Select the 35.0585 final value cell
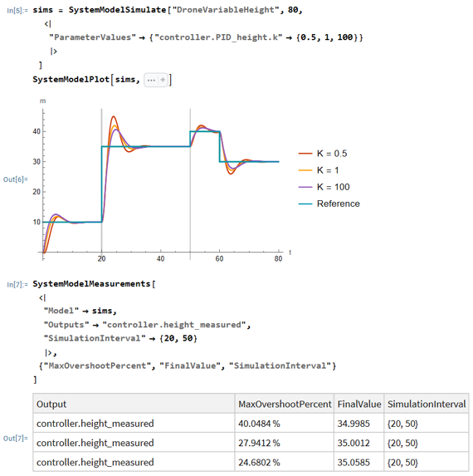The height and width of the screenshot is (476, 473). 359,463
